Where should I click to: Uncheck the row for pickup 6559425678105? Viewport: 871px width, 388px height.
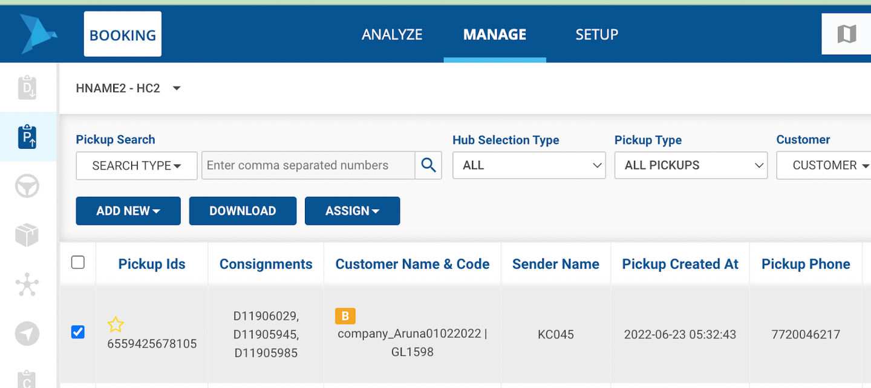tap(78, 332)
